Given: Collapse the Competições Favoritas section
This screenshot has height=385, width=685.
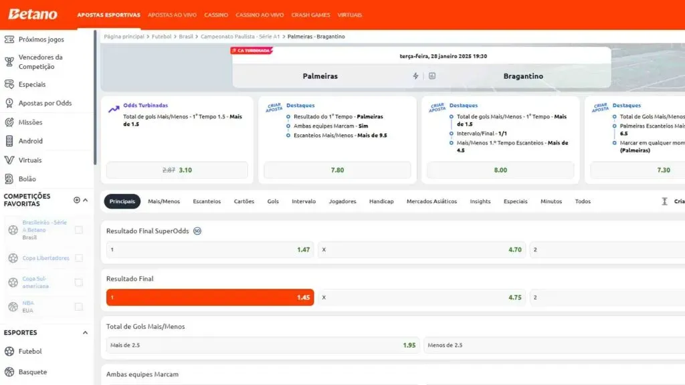Looking at the screenshot, I should tap(86, 200).
